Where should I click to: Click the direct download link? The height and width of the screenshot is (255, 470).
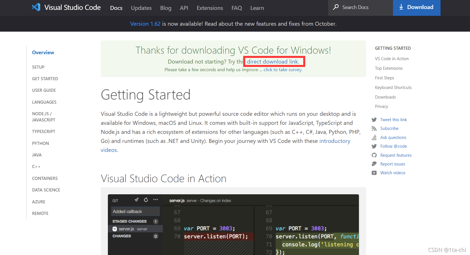click(x=273, y=62)
